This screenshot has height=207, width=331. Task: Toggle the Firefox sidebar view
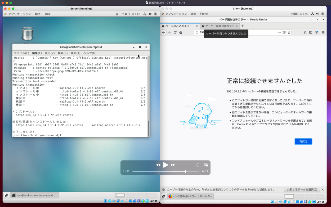311,32
